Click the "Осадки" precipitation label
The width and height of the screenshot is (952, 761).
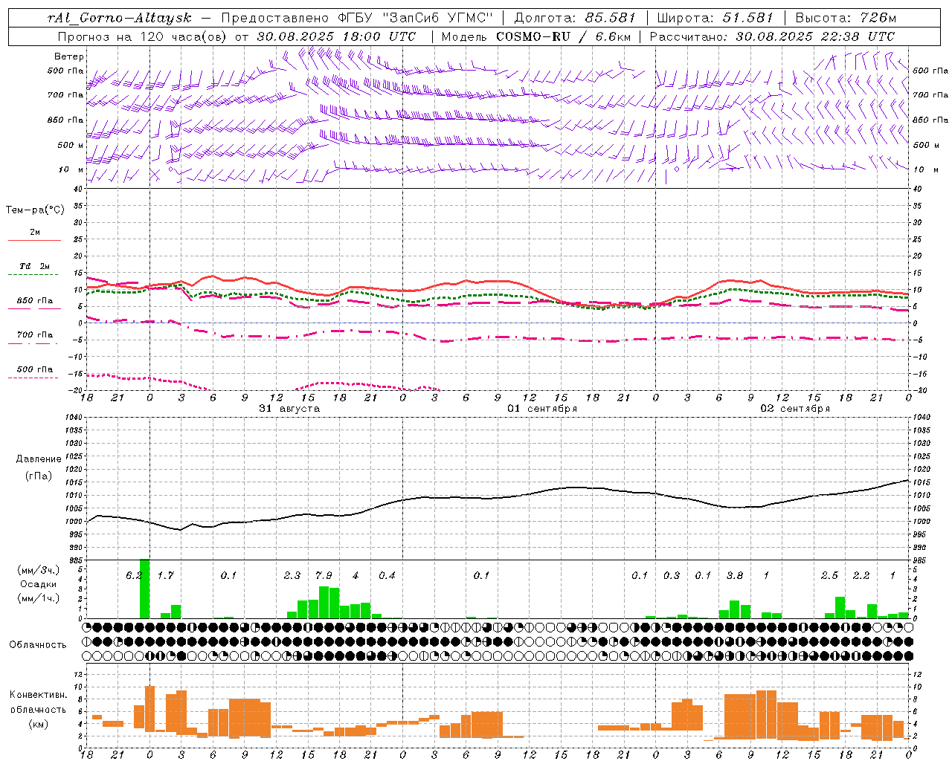pos(39,584)
